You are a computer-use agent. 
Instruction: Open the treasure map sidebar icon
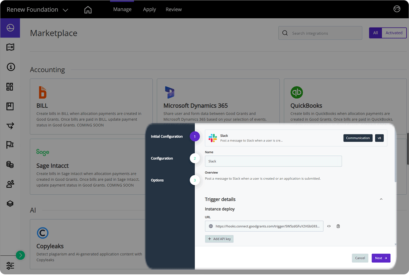[x=10, y=47]
